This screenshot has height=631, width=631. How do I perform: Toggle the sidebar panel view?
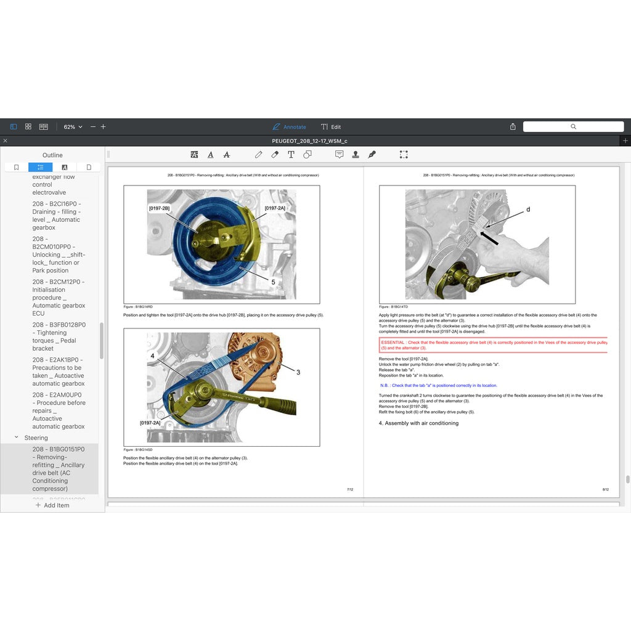(x=14, y=126)
